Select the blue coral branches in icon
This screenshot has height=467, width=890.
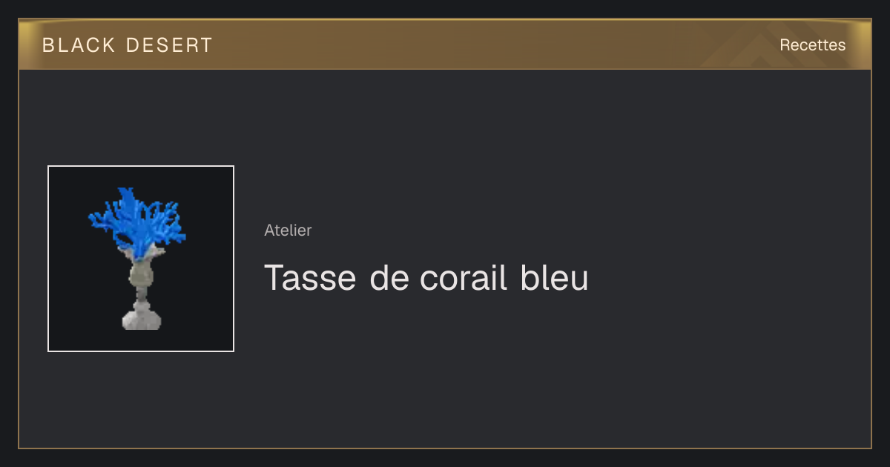[137, 220]
